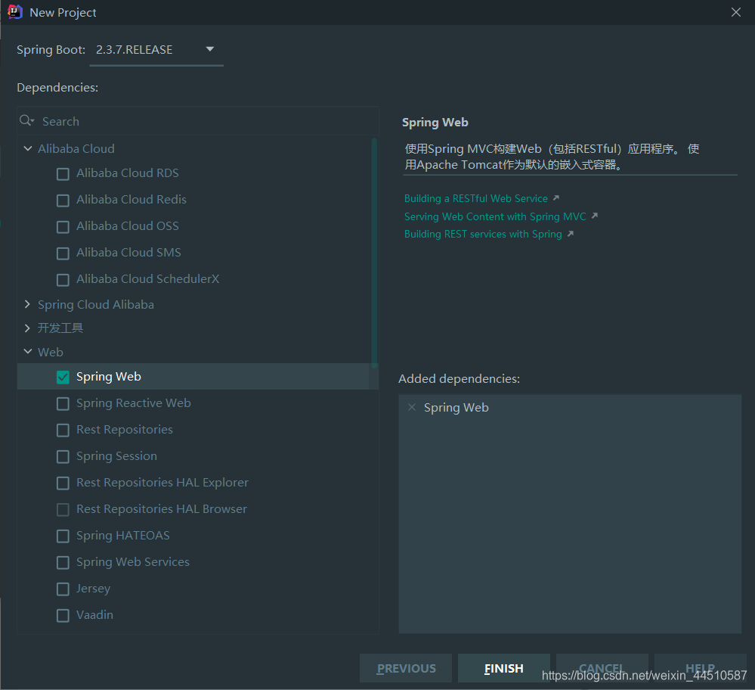
Task: Enable the Spring Session checkbox
Action: click(x=63, y=457)
